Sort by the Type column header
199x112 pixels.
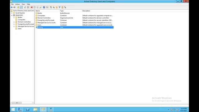(71, 11)
